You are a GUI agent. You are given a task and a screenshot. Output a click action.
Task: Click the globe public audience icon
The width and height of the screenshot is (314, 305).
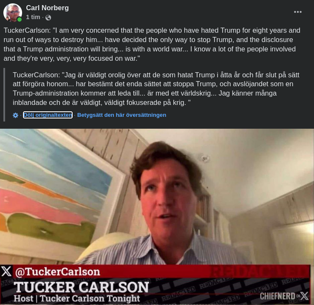[48, 17]
